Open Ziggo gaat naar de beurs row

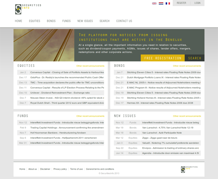pyautogui.click(x=157, y=138)
